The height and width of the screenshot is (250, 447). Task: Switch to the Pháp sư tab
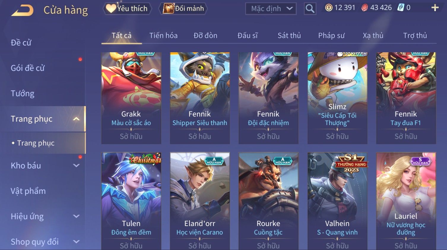tap(331, 36)
